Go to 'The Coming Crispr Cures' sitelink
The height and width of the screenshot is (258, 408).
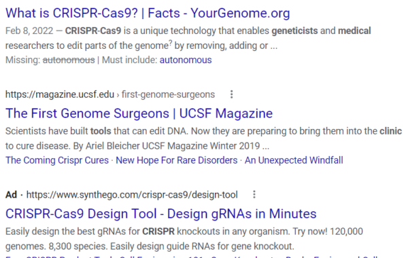pos(57,160)
